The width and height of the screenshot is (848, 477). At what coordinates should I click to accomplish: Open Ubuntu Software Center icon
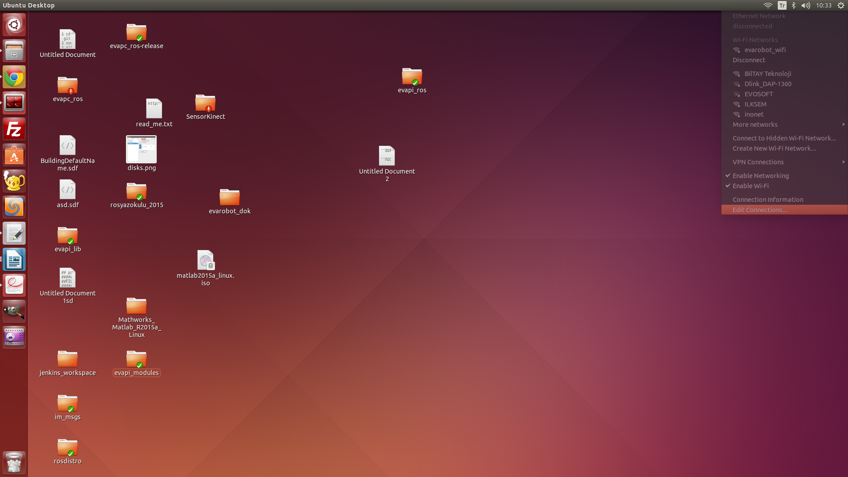tap(14, 155)
